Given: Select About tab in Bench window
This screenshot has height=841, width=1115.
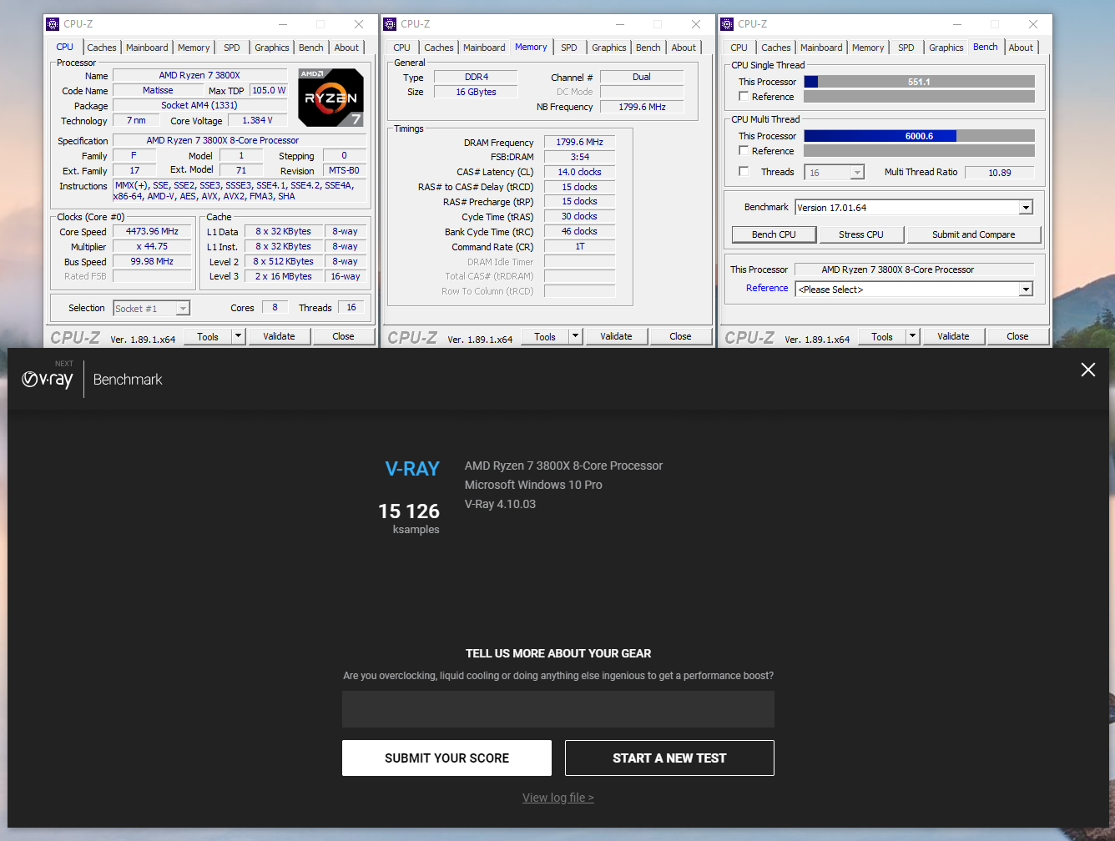Looking at the screenshot, I should click(1021, 48).
